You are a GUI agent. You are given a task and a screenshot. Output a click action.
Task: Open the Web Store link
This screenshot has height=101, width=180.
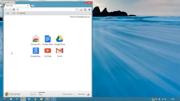82,94
